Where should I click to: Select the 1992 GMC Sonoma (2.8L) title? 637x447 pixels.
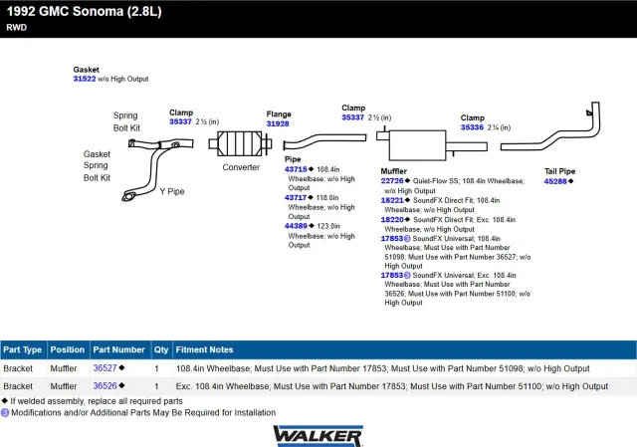click(84, 11)
